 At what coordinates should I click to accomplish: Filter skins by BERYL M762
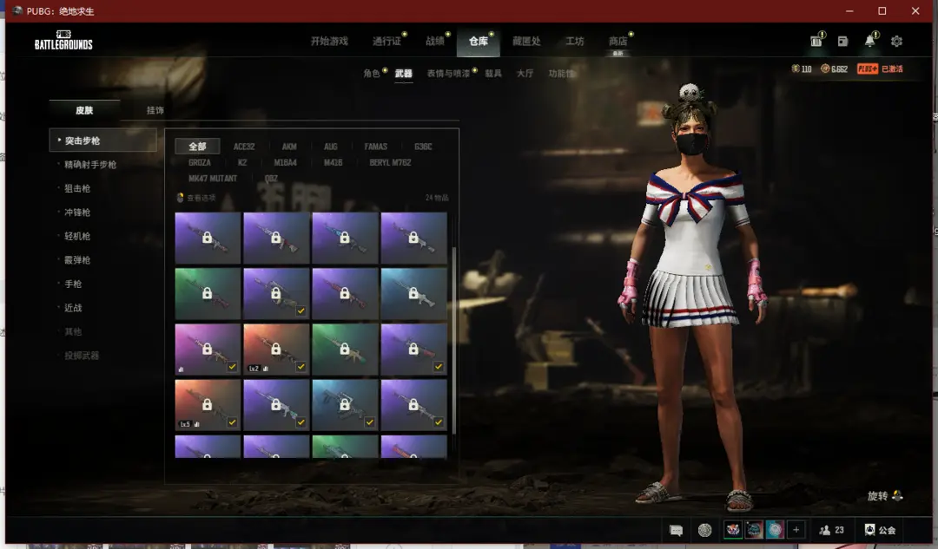pos(390,162)
